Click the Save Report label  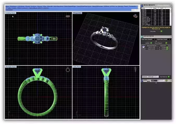tap(158, 43)
